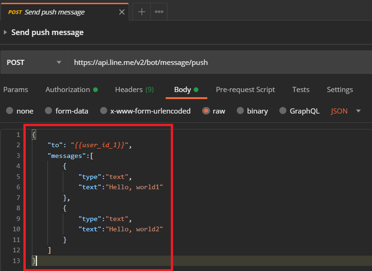Click the user_id_1 variable in editor

click(99, 145)
